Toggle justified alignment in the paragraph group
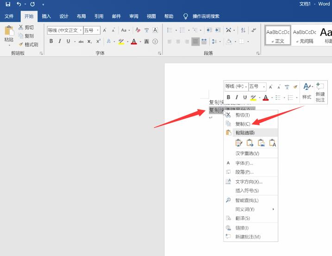 (x=195, y=42)
